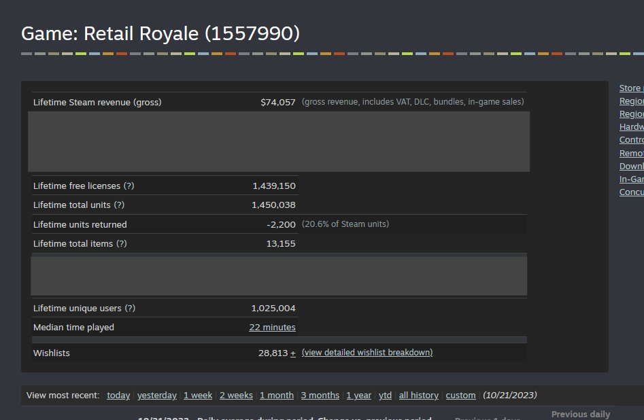The height and width of the screenshot is (420, 644).
Task: Select the '1,025,004' unique users value
Action: (x=273, y=308)
